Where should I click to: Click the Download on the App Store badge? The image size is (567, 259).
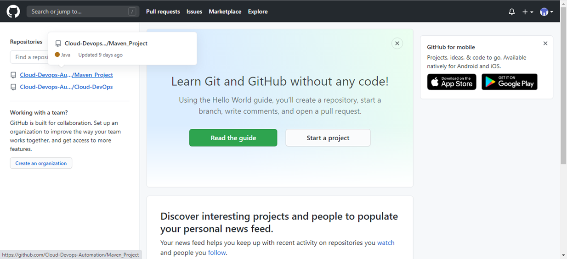(452, 82)
